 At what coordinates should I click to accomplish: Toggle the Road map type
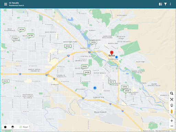point(23,127)
